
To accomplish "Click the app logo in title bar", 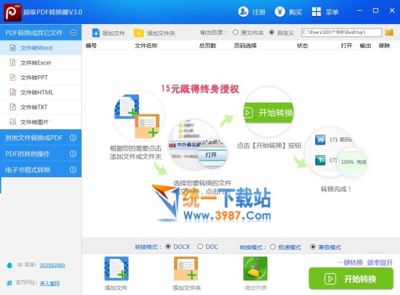I will [13, 12].
